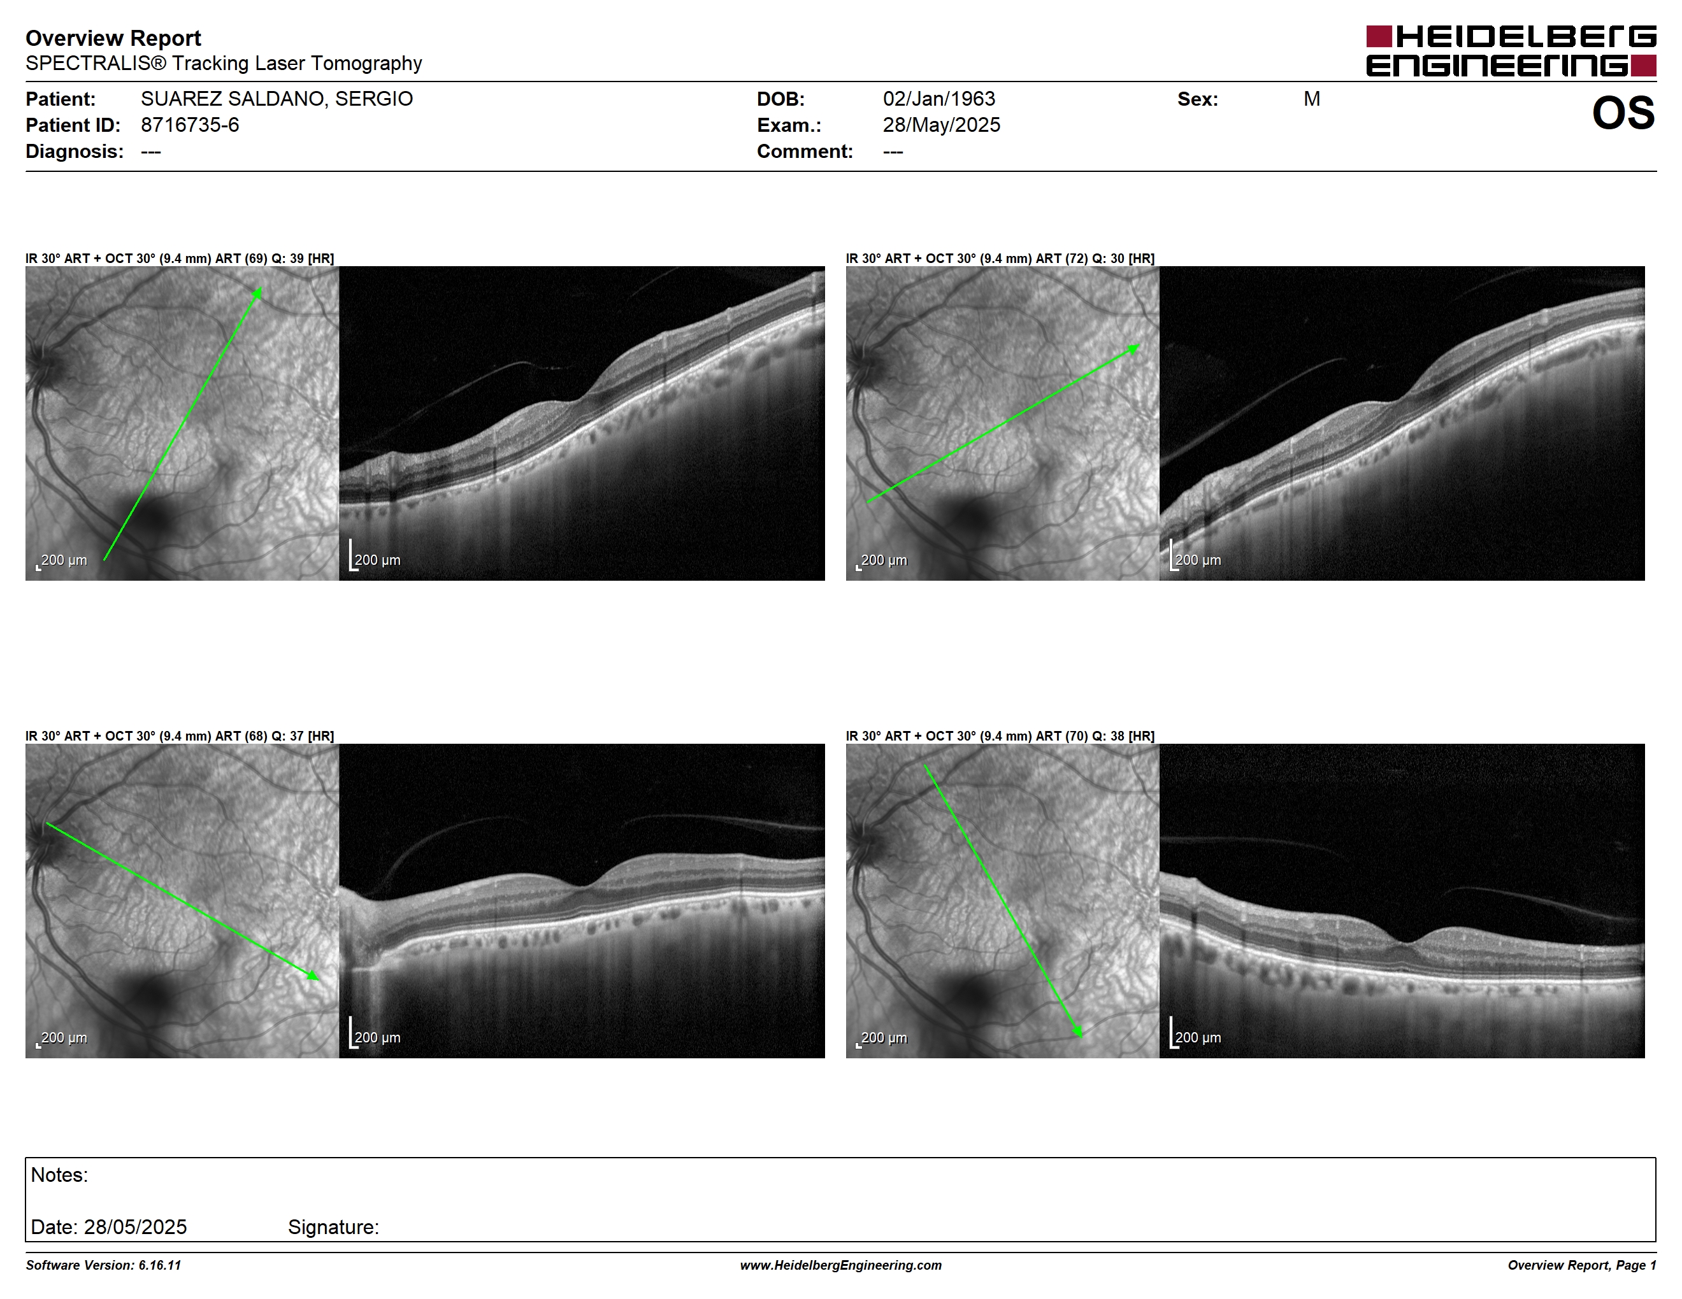Click the DOB value 02/Jan/1963
1682x1299 pixels.
(939, 99)
